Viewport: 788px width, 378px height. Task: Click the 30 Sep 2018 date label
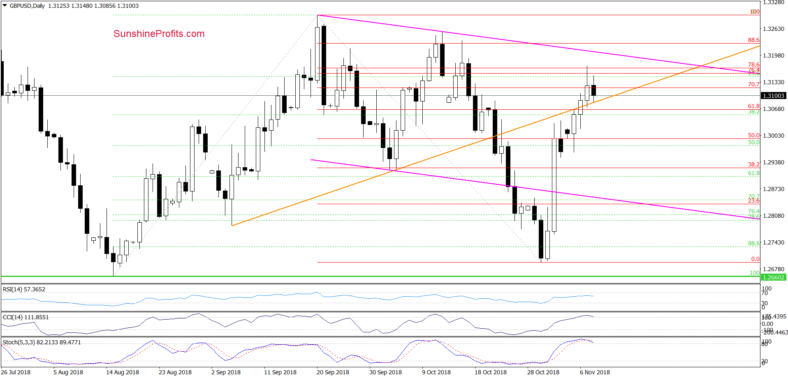point(385,372)
